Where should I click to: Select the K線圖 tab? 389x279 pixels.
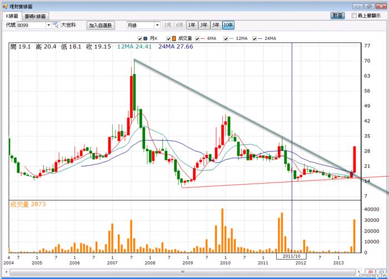point(12,16)
